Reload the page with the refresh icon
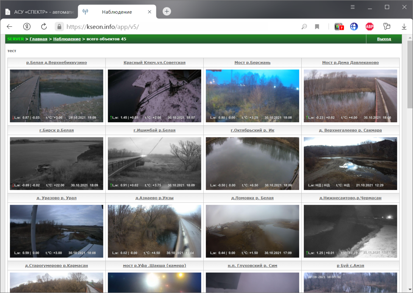413x293 pixels. coord(44,27)
